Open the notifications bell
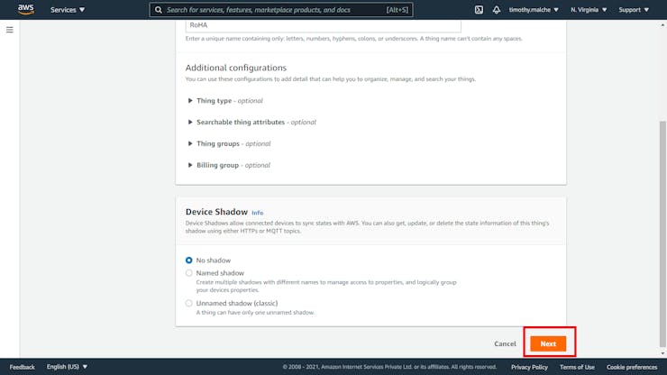The image size is (667, 375). (495, 10)
